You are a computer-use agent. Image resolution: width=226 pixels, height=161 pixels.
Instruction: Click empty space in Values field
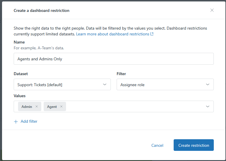point(134,106)
